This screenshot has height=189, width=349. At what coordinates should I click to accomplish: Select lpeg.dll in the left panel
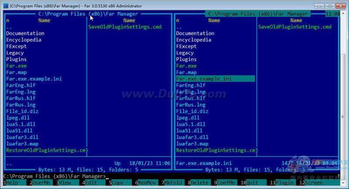[x=18, y=118]
